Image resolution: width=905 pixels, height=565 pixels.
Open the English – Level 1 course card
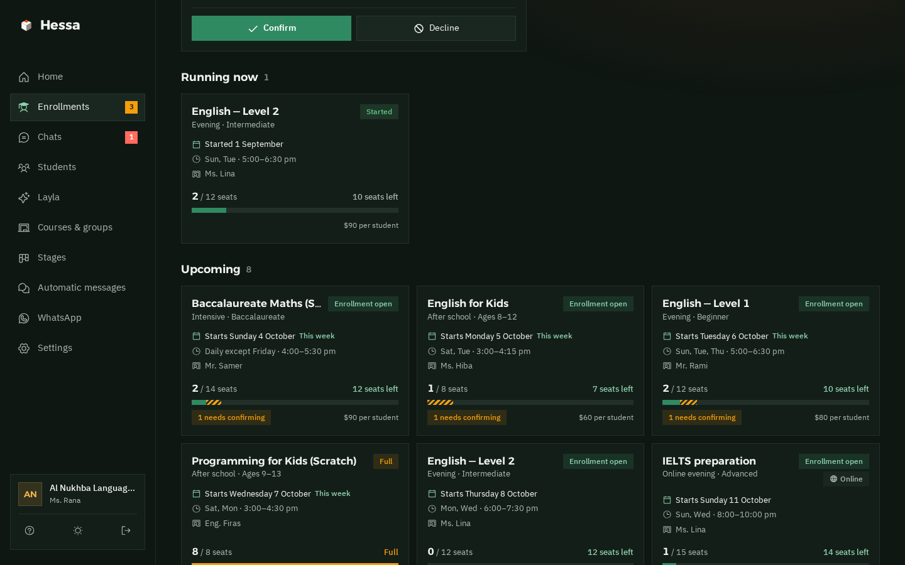tap(765, 361)
